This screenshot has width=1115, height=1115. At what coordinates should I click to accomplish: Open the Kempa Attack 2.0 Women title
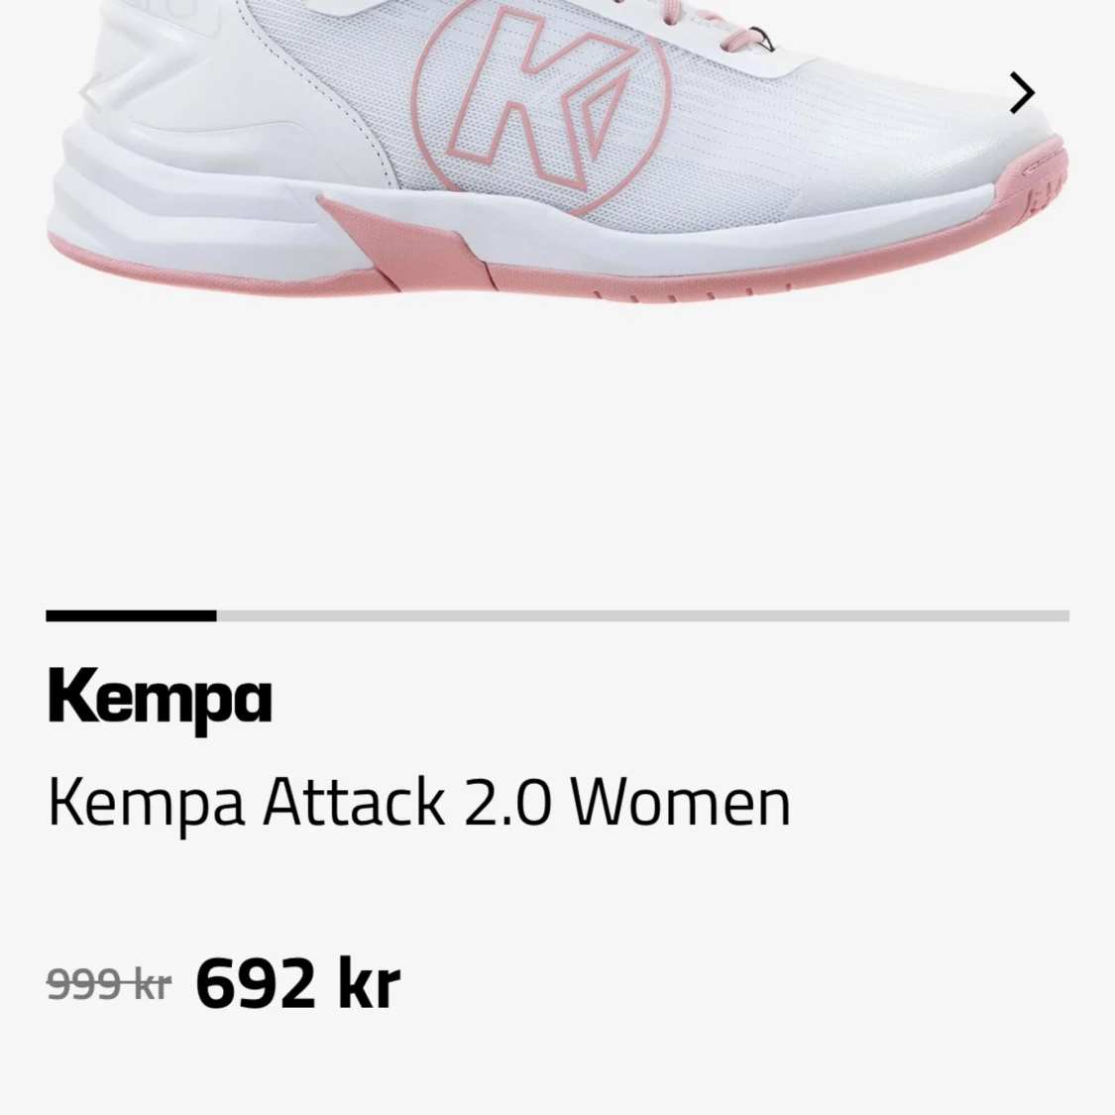coord(419,804)
